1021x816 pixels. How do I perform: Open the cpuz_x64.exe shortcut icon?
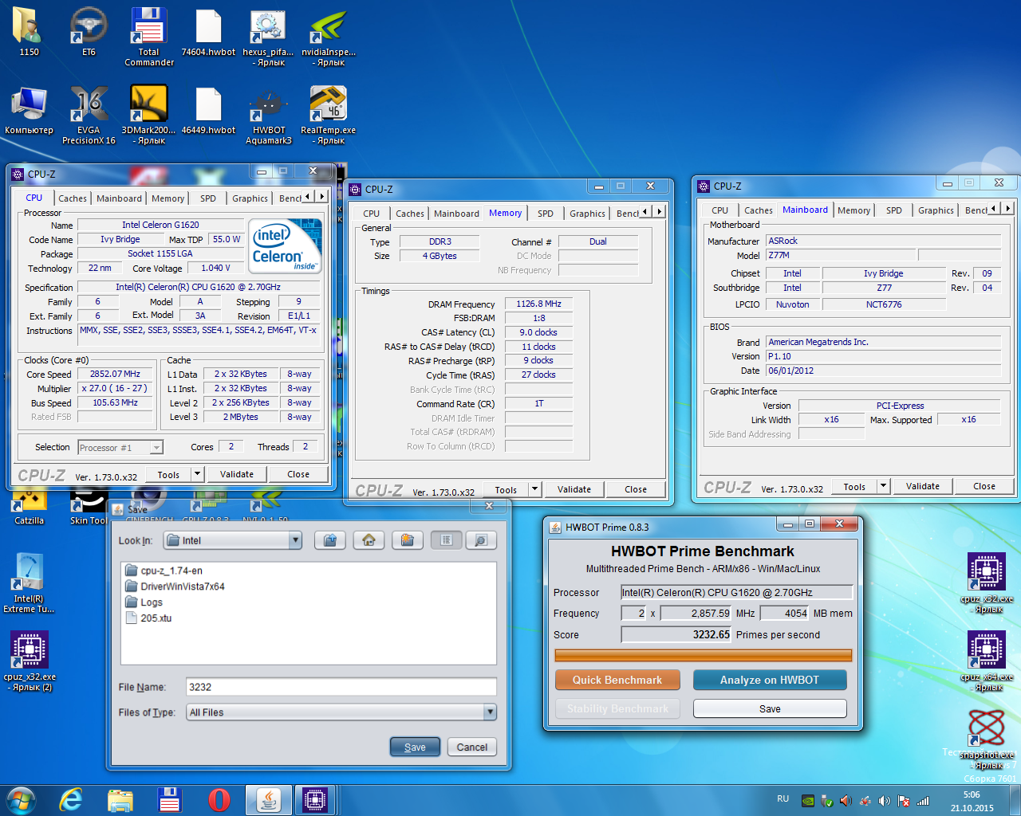pos(987,661)
